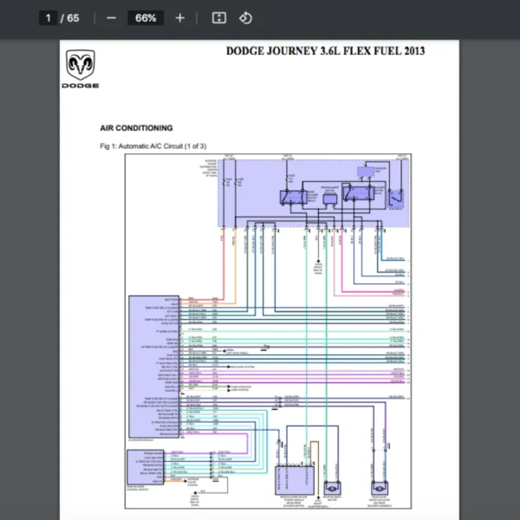Click the Dodge Journey 3.6L Flex Fuel title
Screen dimensions: 520x520
(325, 50)
